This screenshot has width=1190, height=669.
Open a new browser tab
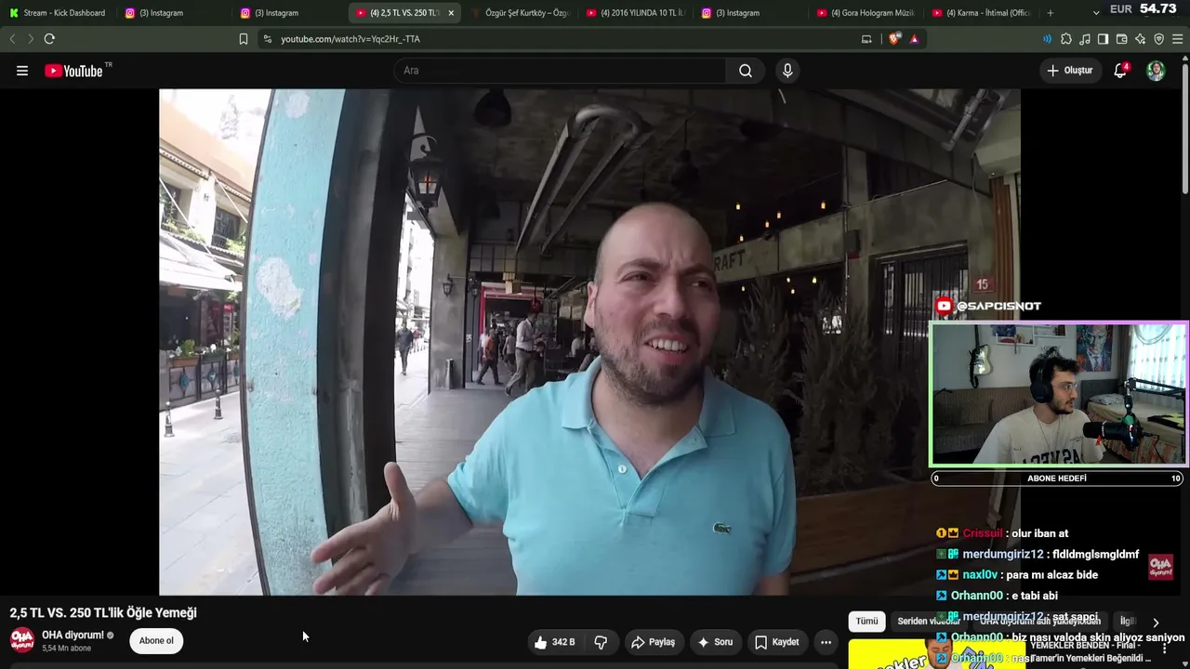1051,13
